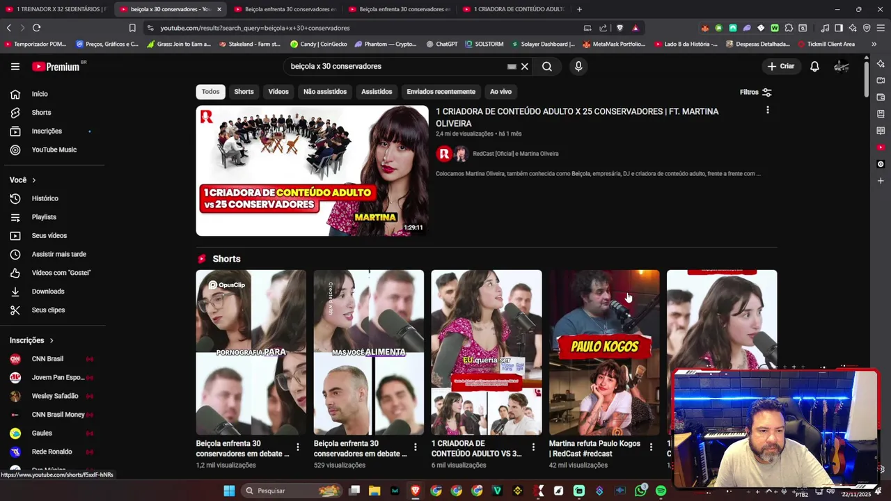Open the Criar create menu
The image size is (891, 501).
780,66
